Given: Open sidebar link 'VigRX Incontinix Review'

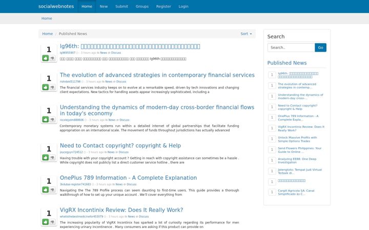Looking at the screenshot, I should 301,128.
